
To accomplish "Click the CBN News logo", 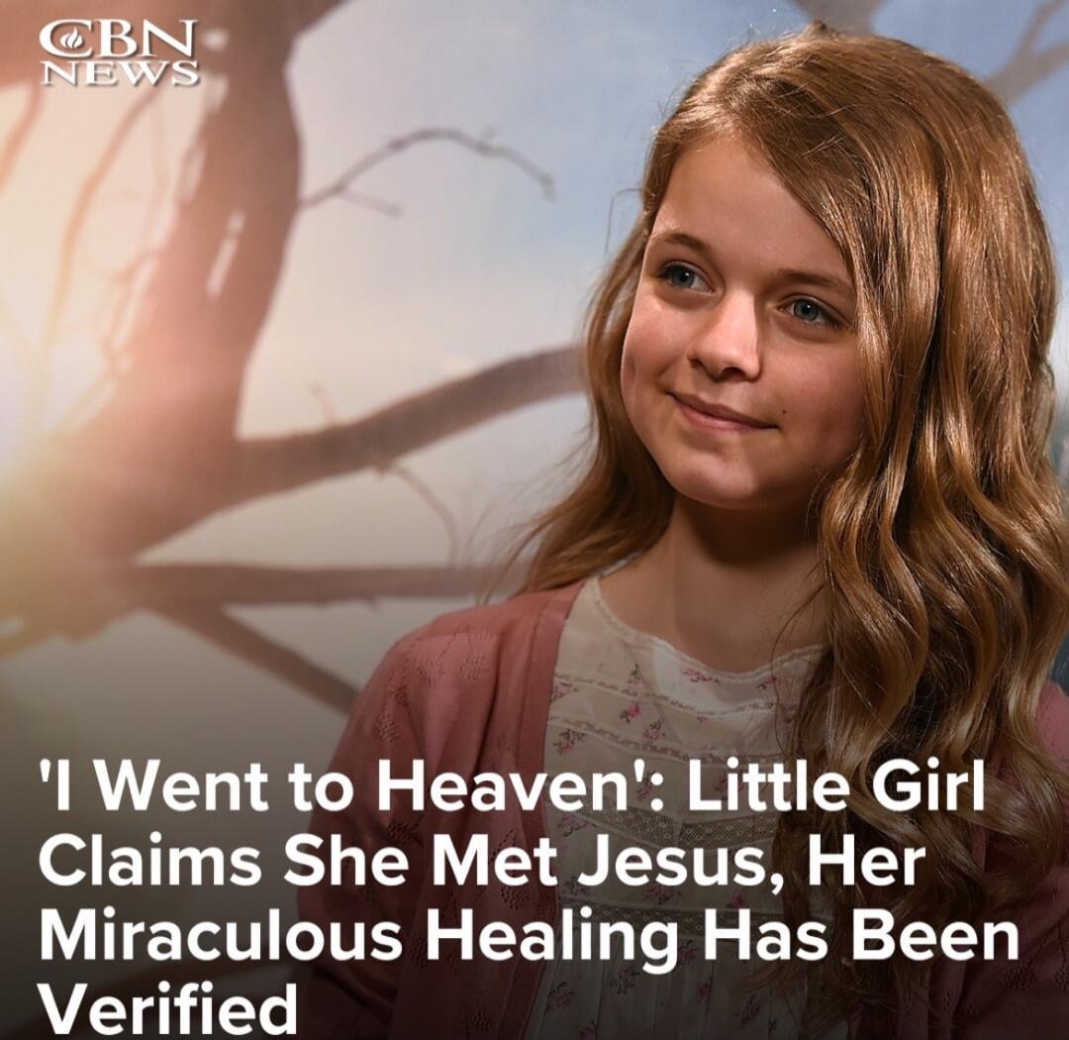I will pyautogui.click(x=120, y=52).
